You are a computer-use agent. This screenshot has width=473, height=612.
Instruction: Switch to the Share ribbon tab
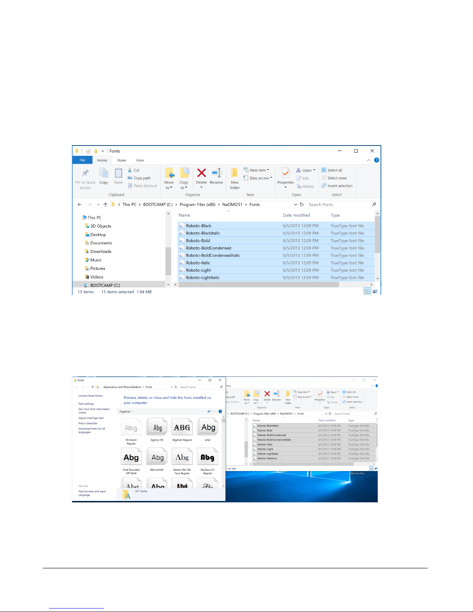click(x=122, y=160)
